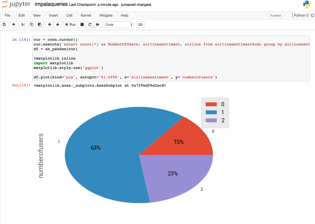This screenshot has width=315, height=224.
Task: Click the %matplotlib inline line
Action: (55, 58)
